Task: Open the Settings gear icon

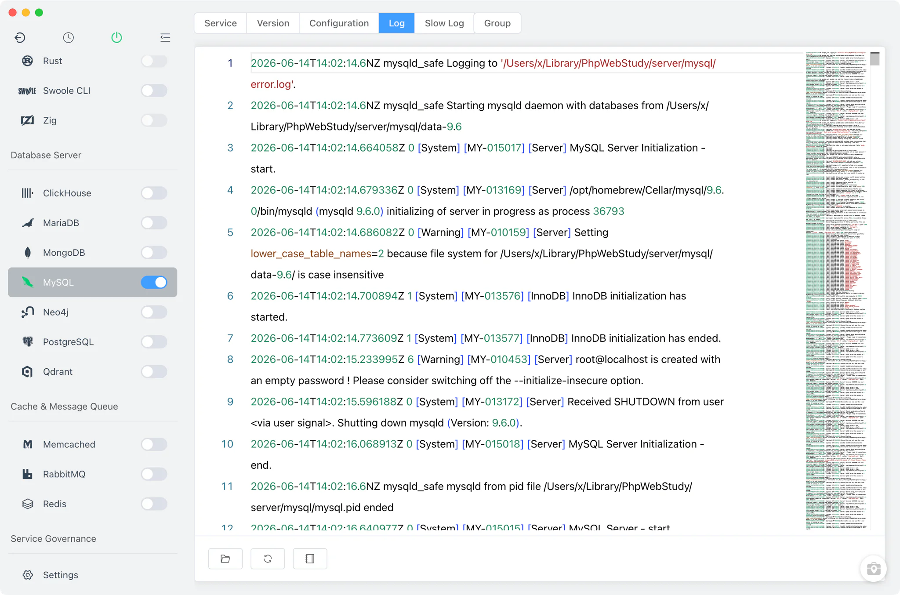Action: pyautogui.click(x=28, y=575)
